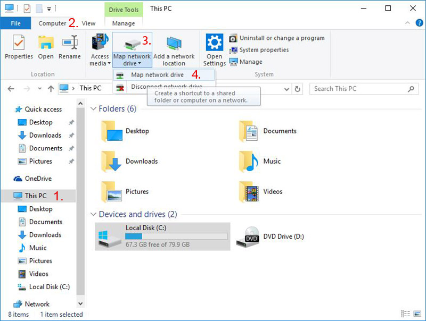The image size is (426, 321).
Task: Open the Access media ribbon button
Action: click(100, 50)
